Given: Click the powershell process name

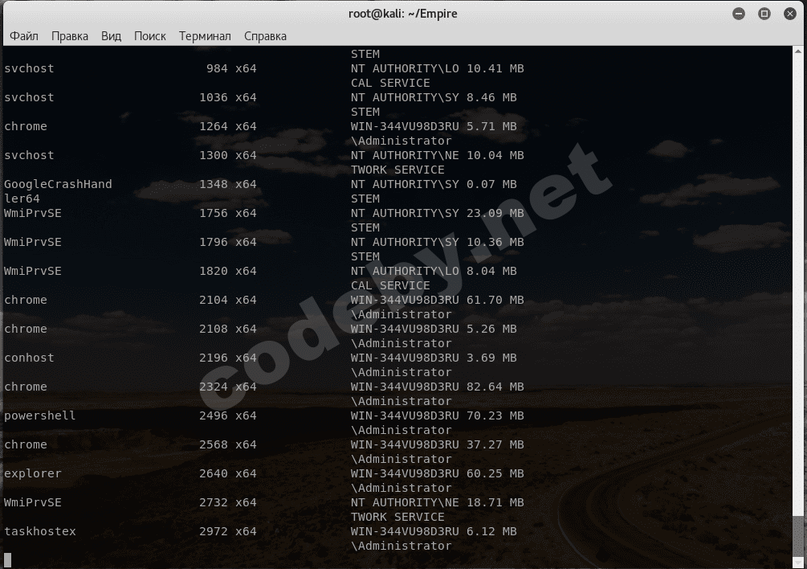Looking at the screenshot, I should pyautogui.click(x=39, y=415).
